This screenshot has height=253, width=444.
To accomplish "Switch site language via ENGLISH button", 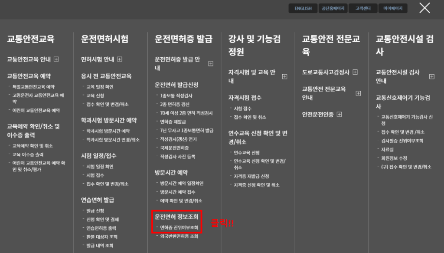I will pos(303,8).
